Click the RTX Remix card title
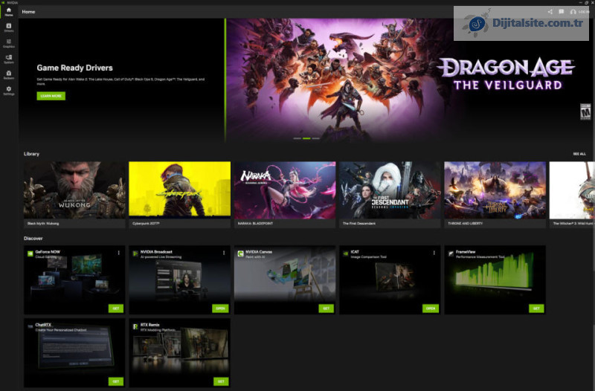Screen dimensions: 595x391 point(150,325)
